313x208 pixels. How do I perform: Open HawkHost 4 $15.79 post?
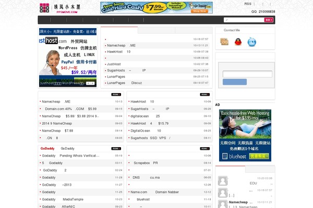[150, 123]
